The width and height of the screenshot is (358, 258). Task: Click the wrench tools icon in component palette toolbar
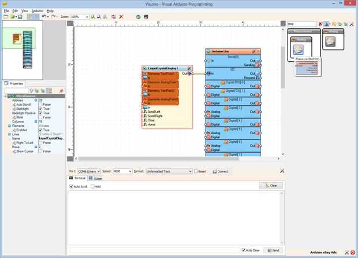(x=352, y=24)
